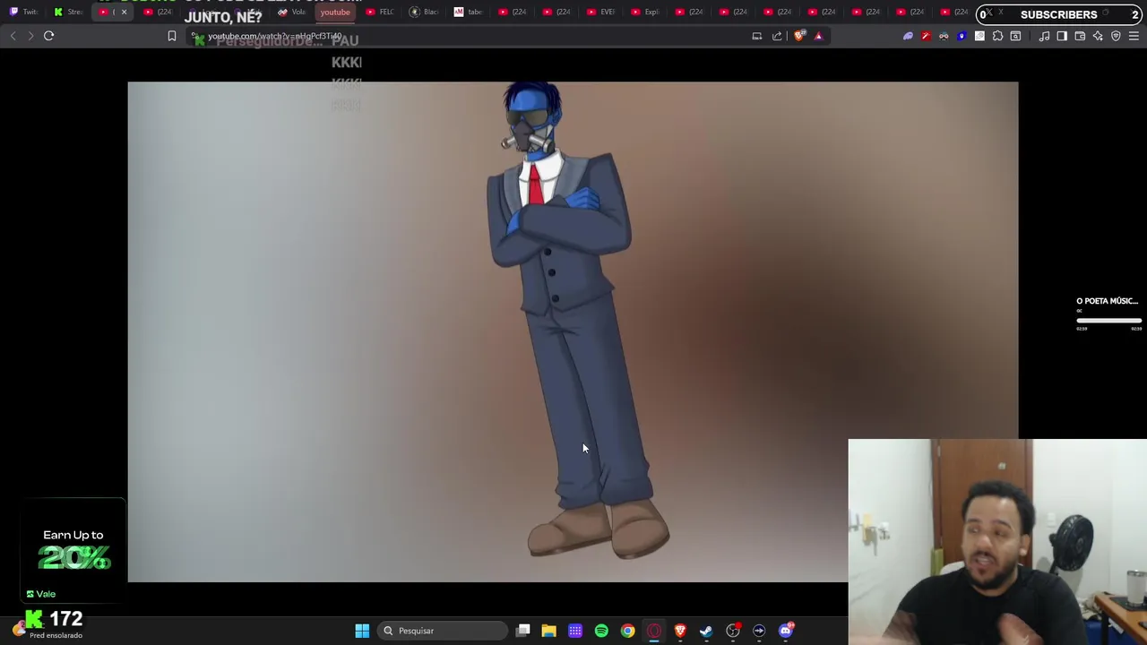This screenshot has height=645, width=1147.
Task: Close the active YouTube tab
Action: [124, 12]
